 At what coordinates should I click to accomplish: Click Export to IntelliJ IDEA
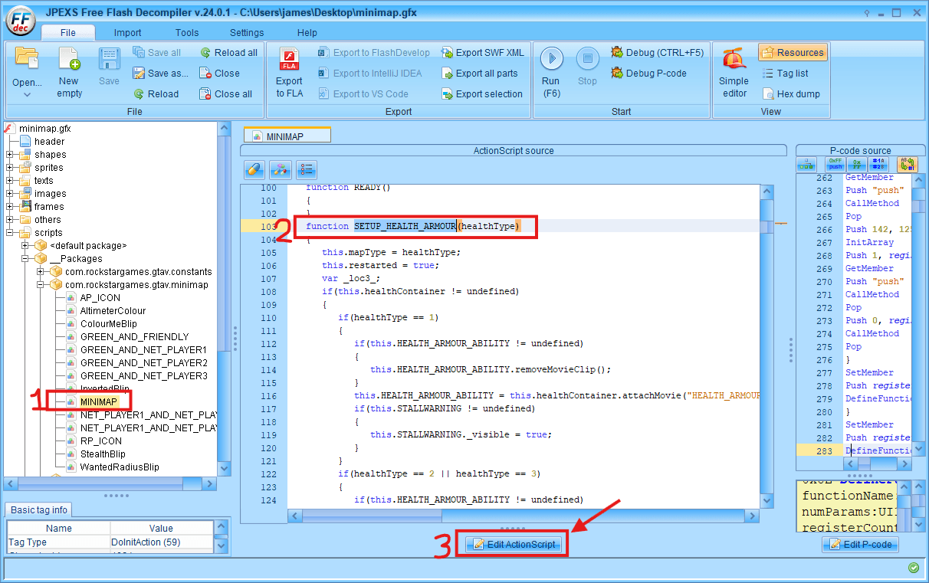(369, 74)
